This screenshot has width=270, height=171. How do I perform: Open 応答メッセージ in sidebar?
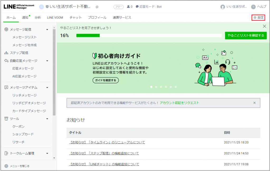23,68
